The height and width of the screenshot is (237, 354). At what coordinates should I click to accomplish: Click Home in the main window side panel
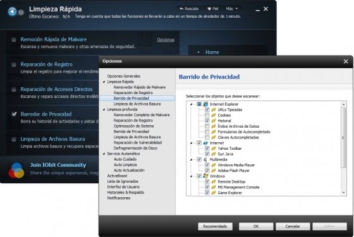tap(212, 52)
